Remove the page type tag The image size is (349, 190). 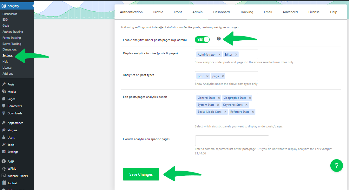pyautogui.click(x=223, y=76)
